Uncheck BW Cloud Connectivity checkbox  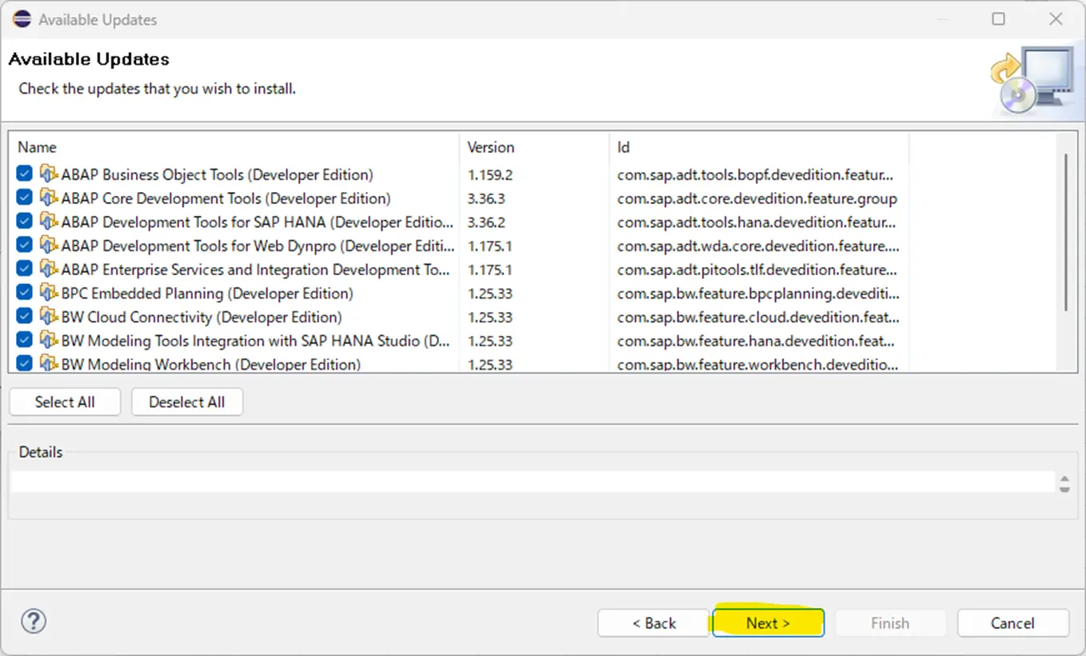(x=24, y=317)
